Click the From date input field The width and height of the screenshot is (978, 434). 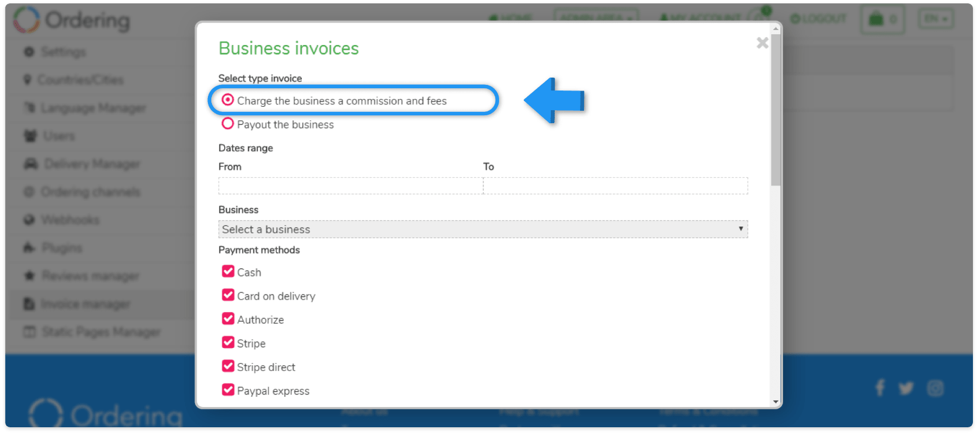[351, 186]
